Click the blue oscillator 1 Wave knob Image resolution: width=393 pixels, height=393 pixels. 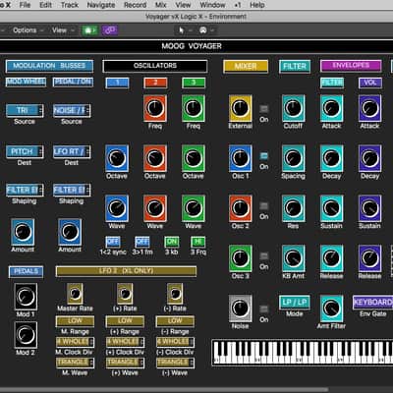pyautogui.click(x=117, y=208)
